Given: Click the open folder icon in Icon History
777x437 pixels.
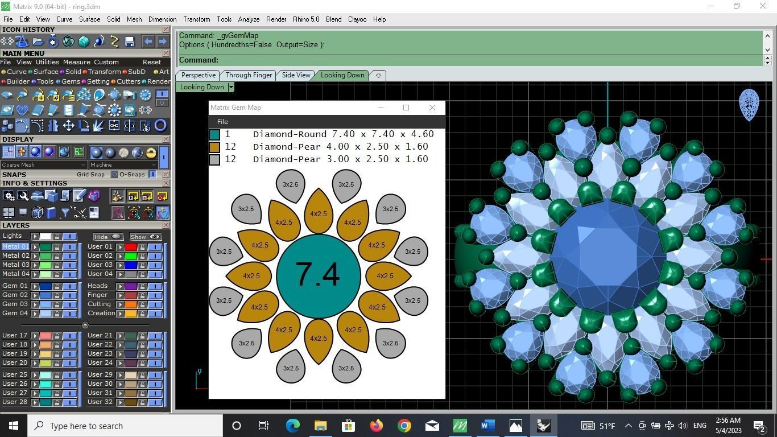Looking at the screenshot, I should tap(38, 41).
